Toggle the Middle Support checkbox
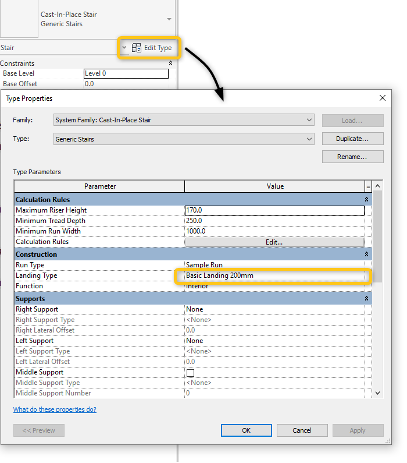The height and width of the screenshot is (463, 407). (190, 373)
